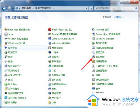Open 个性化 icon
The width and height of the screenshot is (140, 108).
50,52
